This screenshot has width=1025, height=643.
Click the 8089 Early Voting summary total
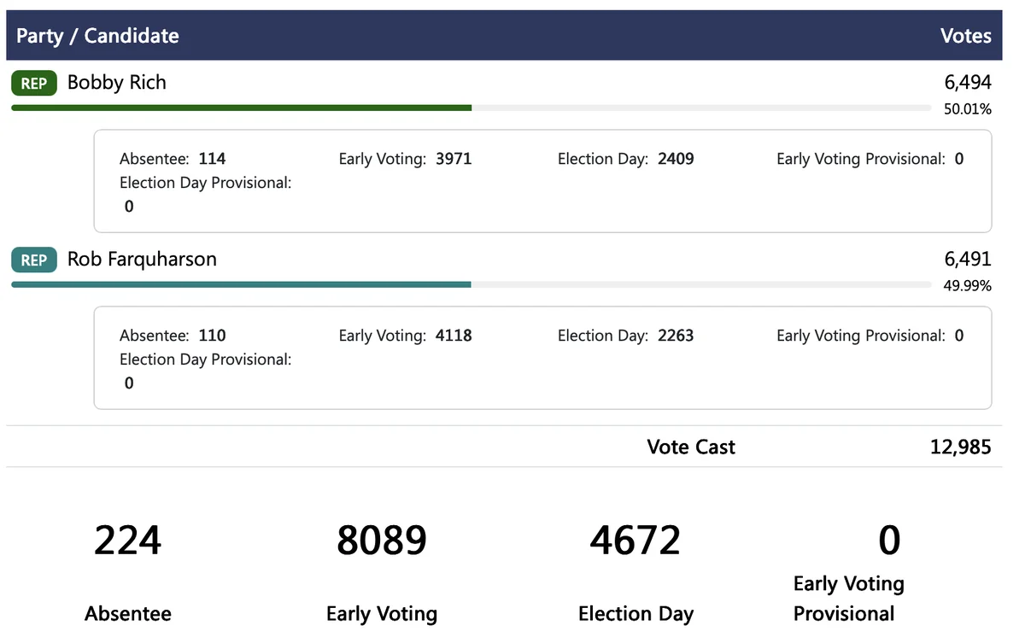click(x=381, y=541)
